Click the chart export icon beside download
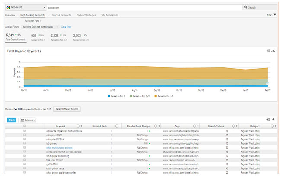This screenshot has height=177, width=281. click(268, 51)
